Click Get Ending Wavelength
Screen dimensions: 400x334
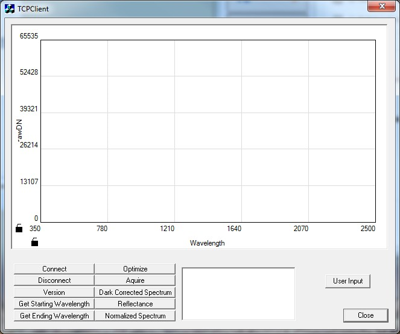54,316
